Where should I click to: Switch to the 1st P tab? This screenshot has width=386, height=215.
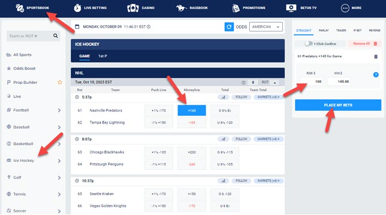[103, 56]
